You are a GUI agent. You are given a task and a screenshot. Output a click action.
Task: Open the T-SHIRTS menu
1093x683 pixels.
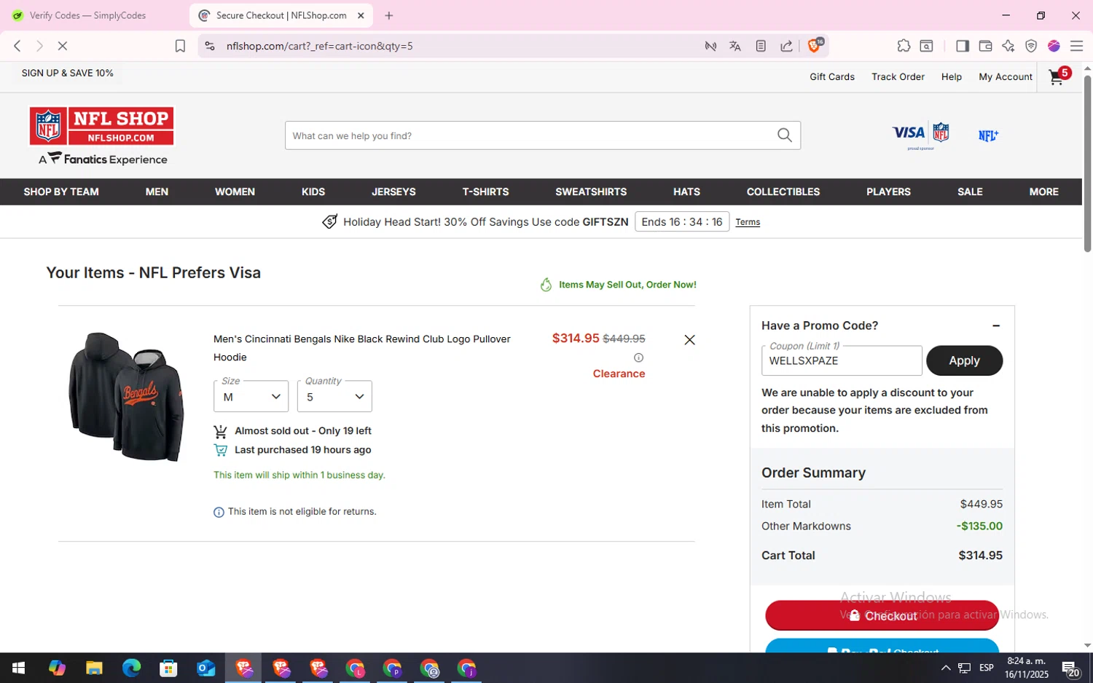point(485,192)
